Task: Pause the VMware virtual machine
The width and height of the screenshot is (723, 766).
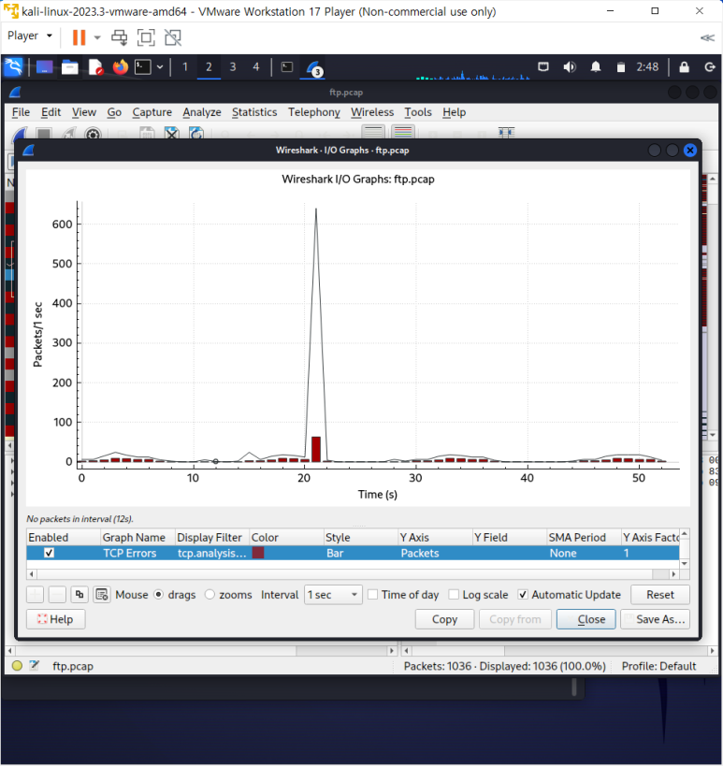Action: pyautogui.click(x=79, y=37)
